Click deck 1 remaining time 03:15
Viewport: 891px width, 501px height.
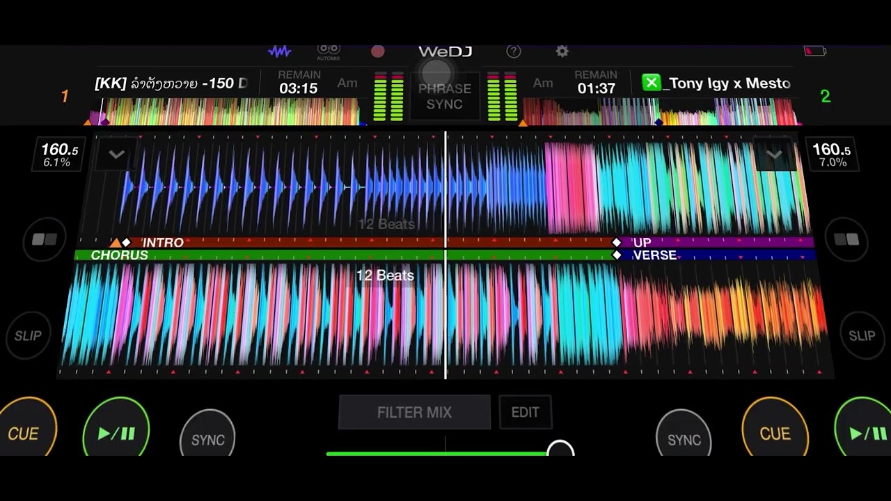click(299, 88)
